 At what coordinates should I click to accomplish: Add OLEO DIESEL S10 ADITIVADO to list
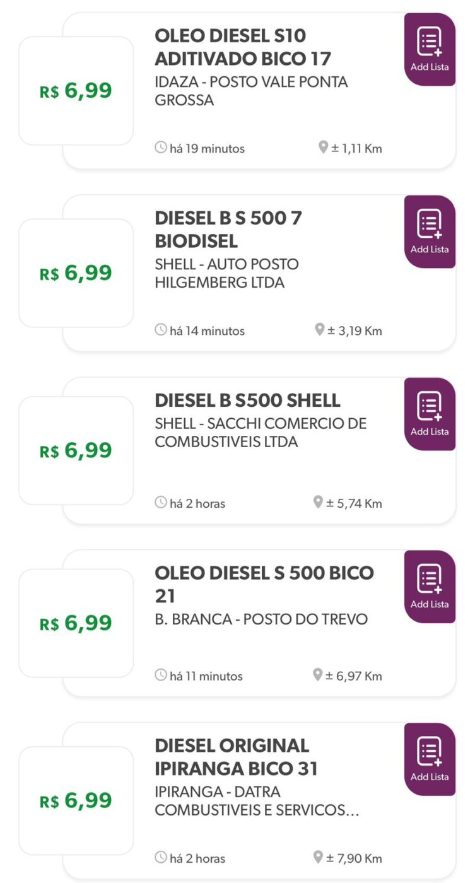tap(430, 49)
